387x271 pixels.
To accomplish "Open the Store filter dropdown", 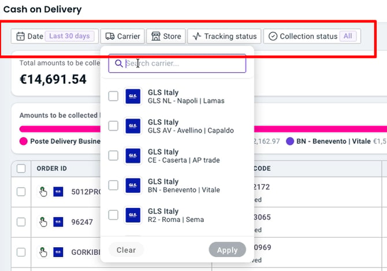I will [x=166, y=36].
